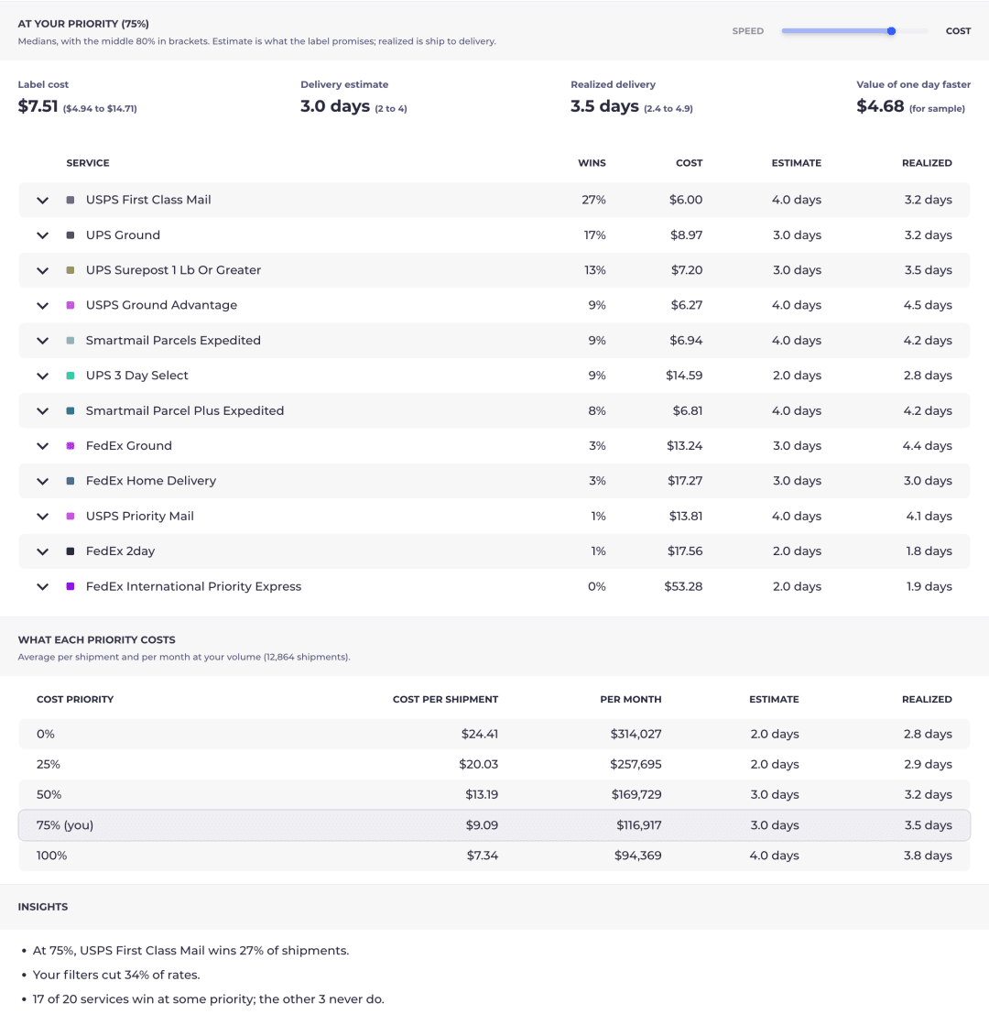The height and width of the screenshot is (1025, 989).
Task: Expand the FedEx Ground row chevron
Action: (x=42, y=446)
